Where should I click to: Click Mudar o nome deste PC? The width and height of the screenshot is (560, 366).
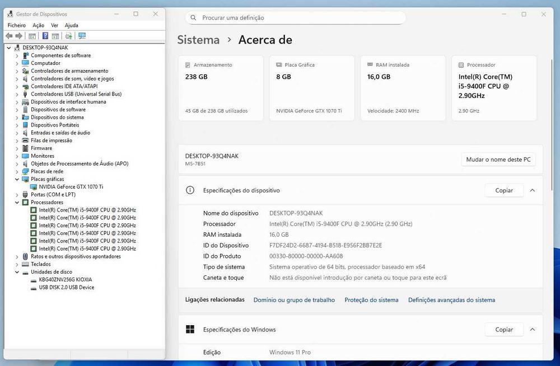[x=498, y=159]
